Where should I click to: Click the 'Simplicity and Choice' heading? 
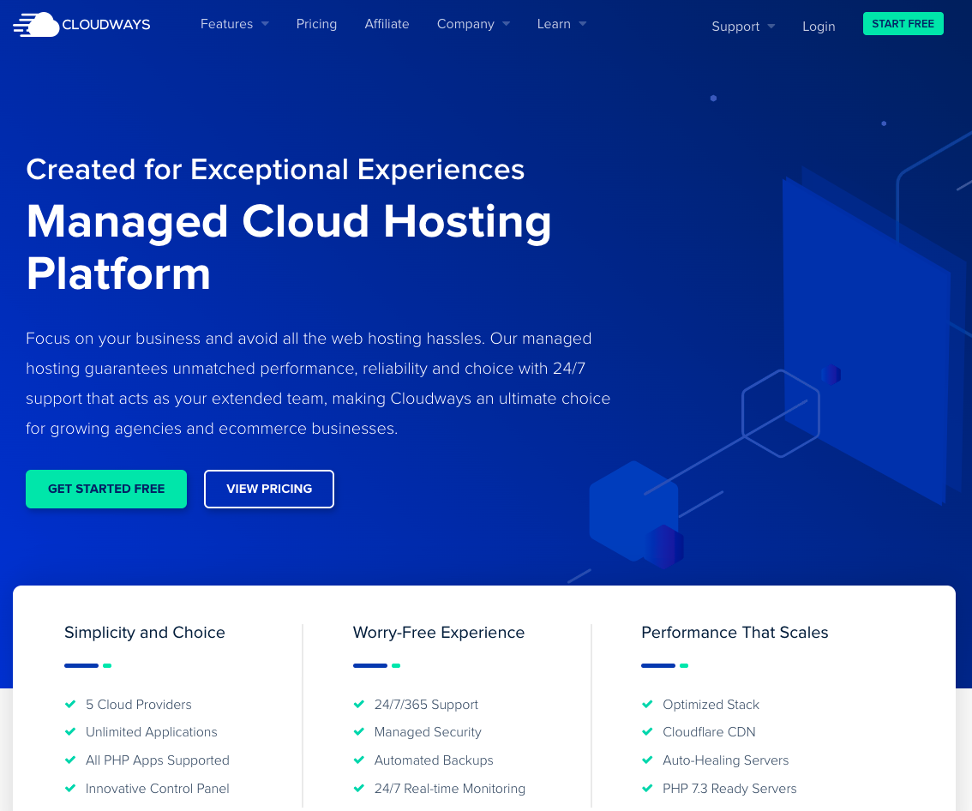[x=145, y=633]
